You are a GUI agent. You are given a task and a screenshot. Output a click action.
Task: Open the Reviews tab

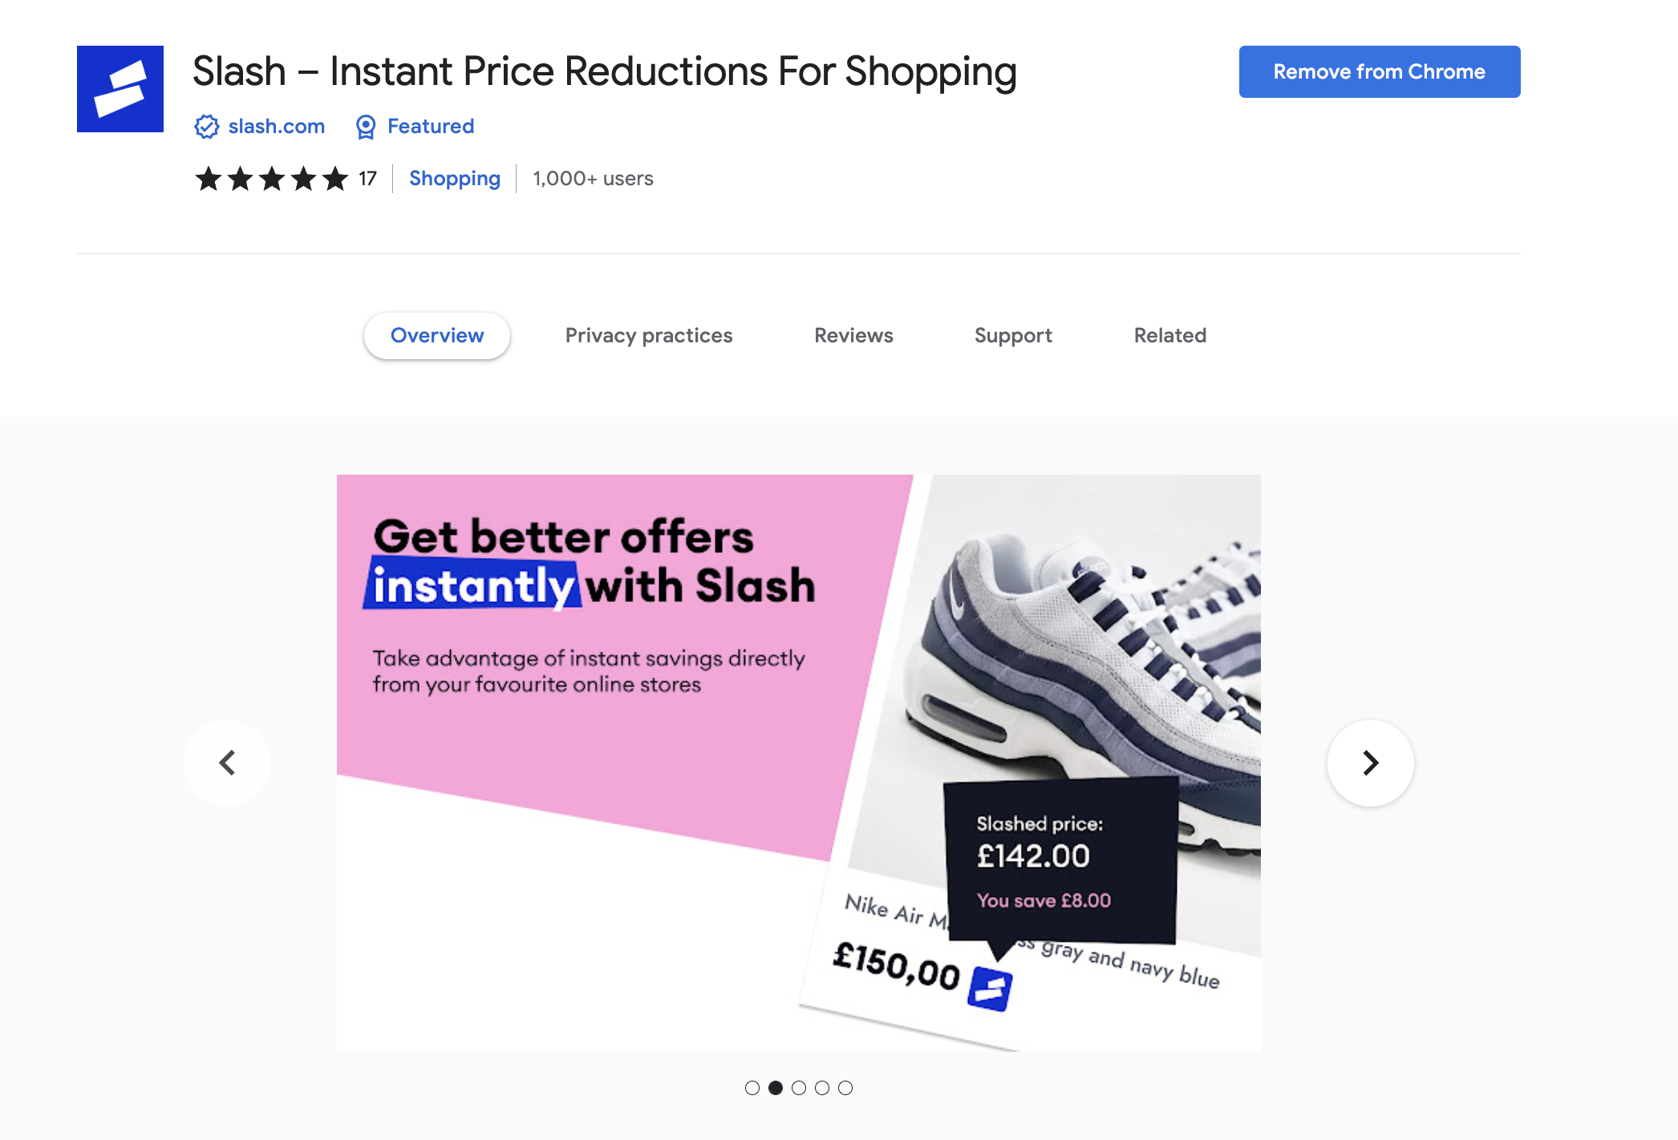click(x=853, y=336)
